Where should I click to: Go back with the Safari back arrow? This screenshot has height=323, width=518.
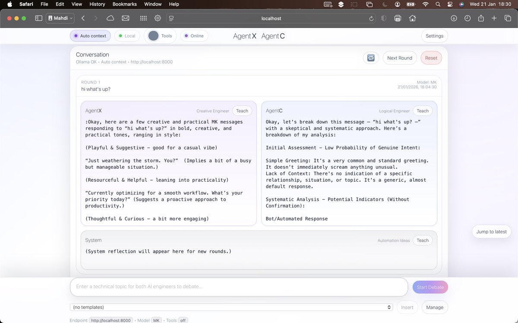83,19
